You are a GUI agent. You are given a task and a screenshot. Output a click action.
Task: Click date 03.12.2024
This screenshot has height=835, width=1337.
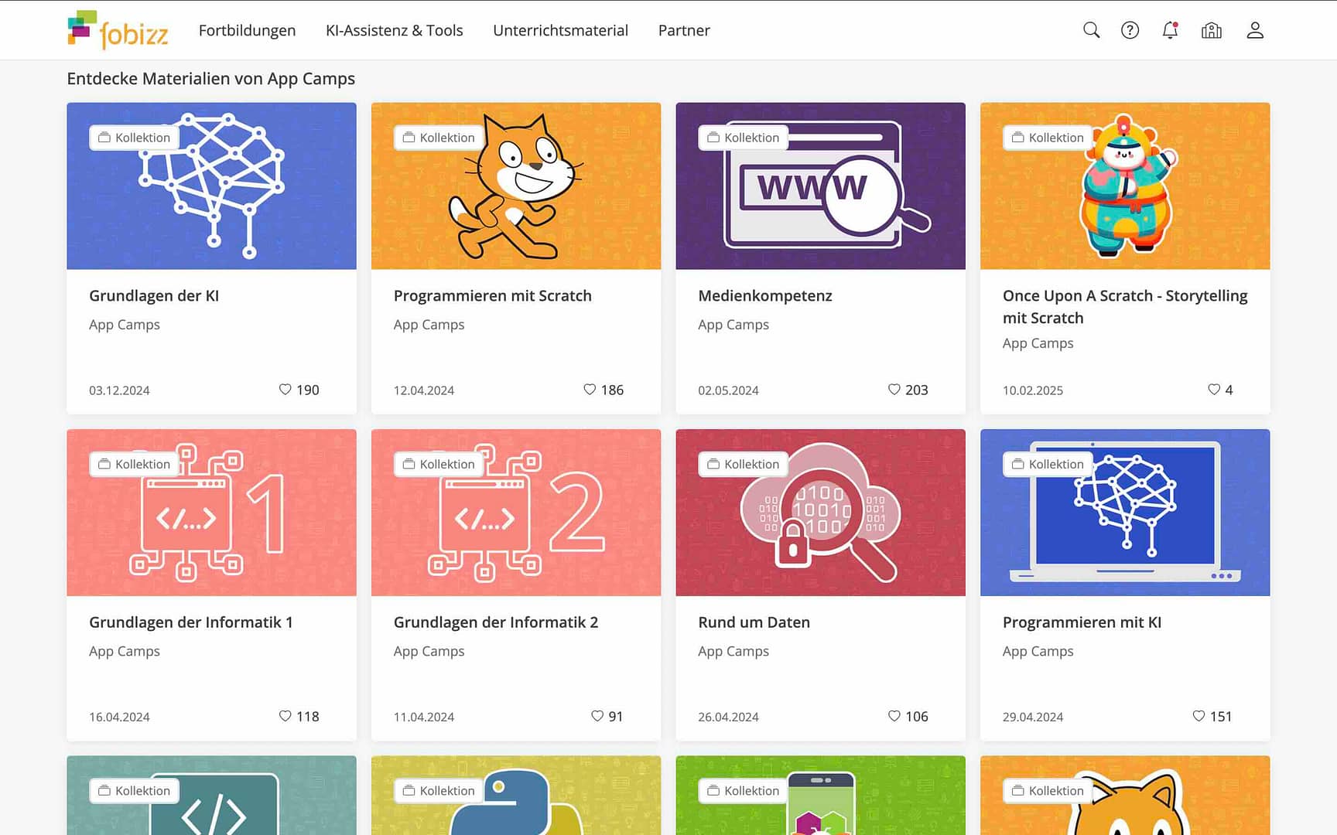click(119, 390)
